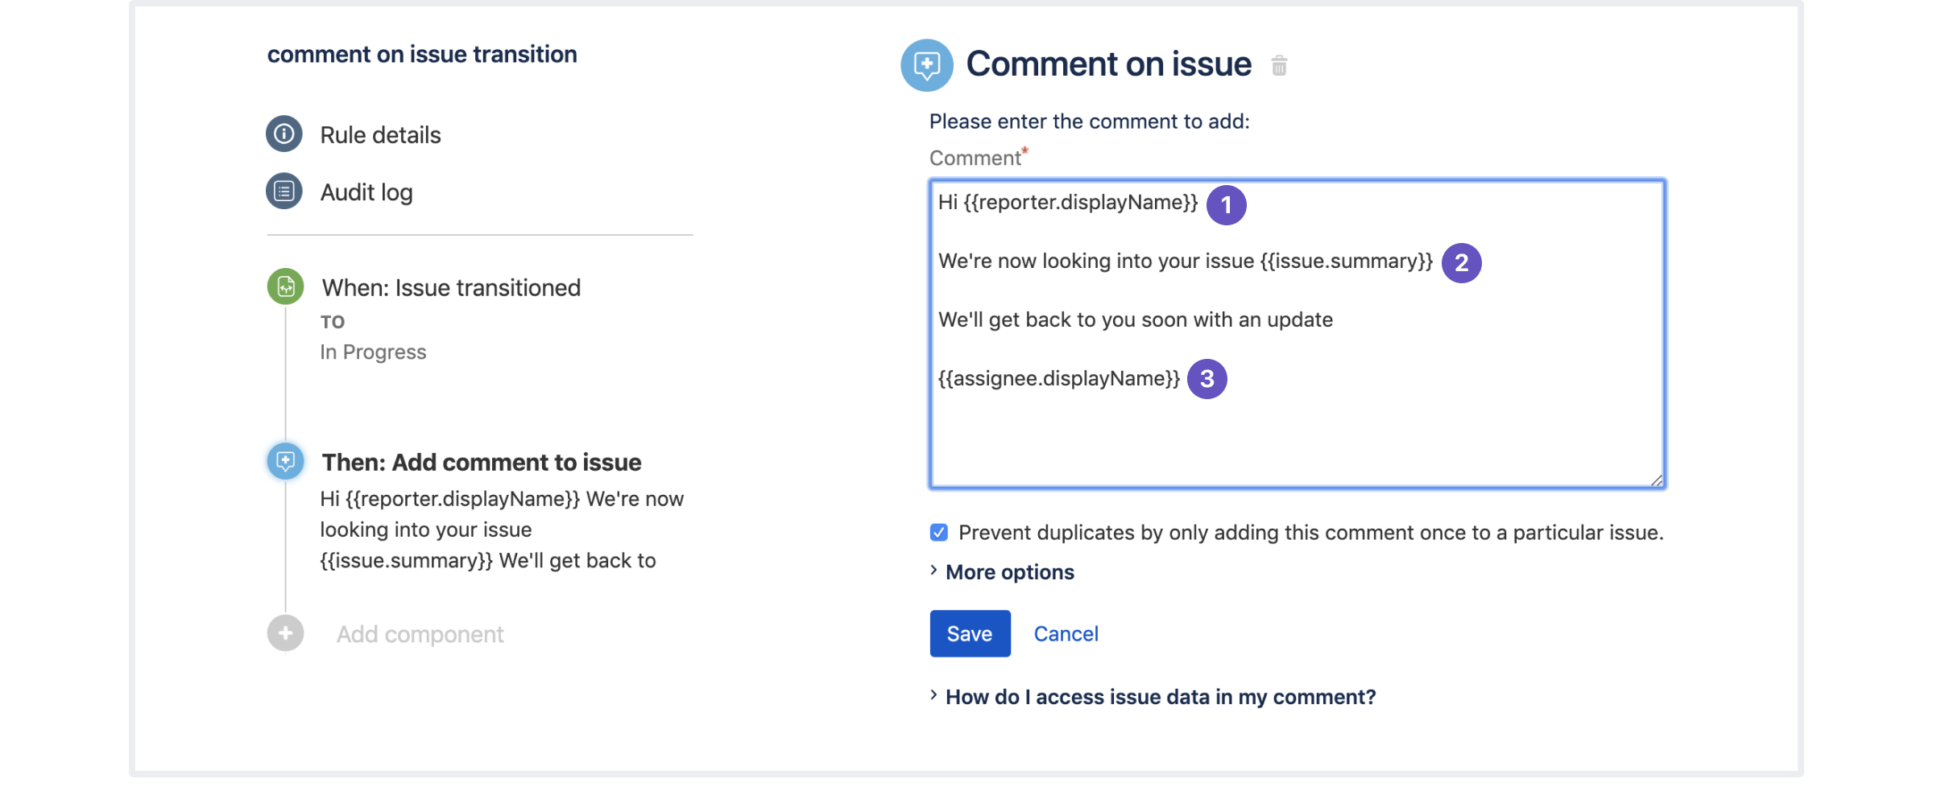
Task: Click the purple annotation marker number 3
Action: (1207, 379)
